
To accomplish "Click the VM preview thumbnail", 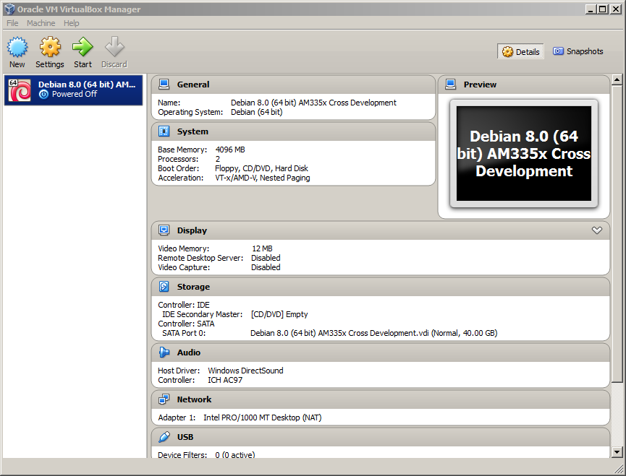I will [x=524, y=153].
